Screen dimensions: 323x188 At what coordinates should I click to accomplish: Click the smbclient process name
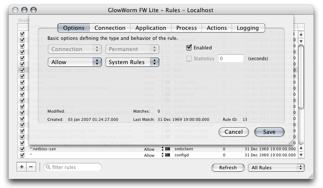(184, 149)
